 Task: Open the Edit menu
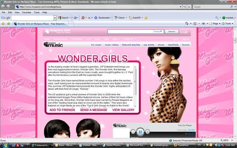pos(10,12)
